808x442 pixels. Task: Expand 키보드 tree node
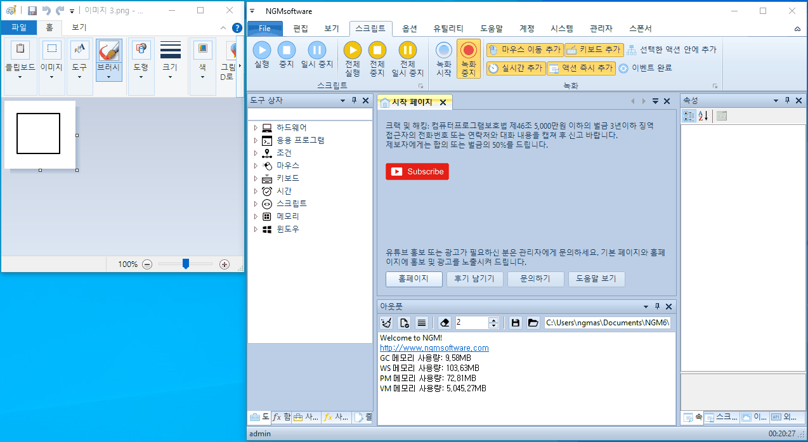(x=256, y=178)
